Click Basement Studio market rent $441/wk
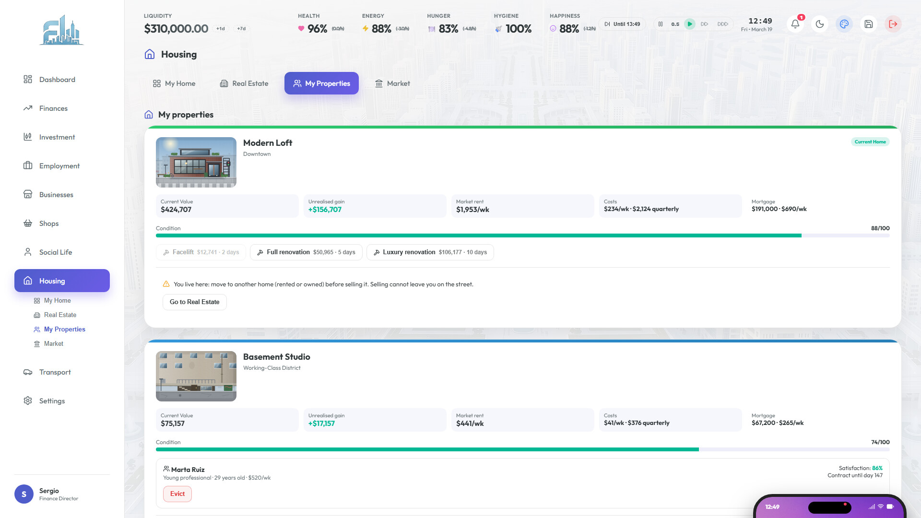 pyautogui.click(x=470, y=424)
